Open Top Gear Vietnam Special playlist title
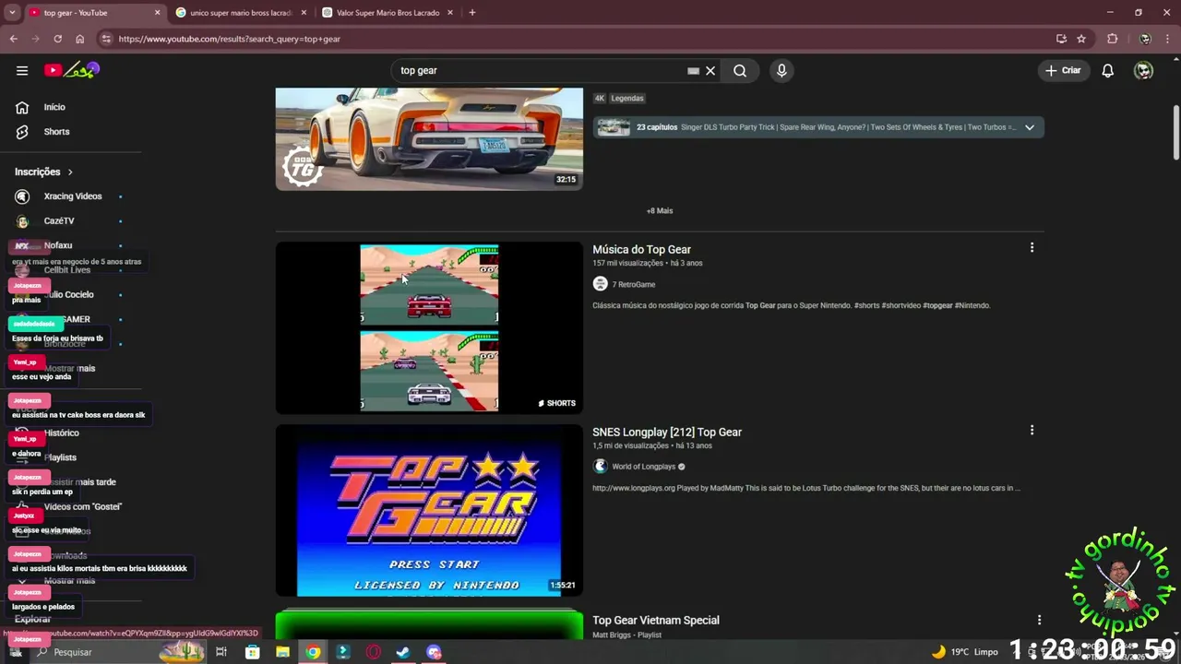 (x=656, y=620)
